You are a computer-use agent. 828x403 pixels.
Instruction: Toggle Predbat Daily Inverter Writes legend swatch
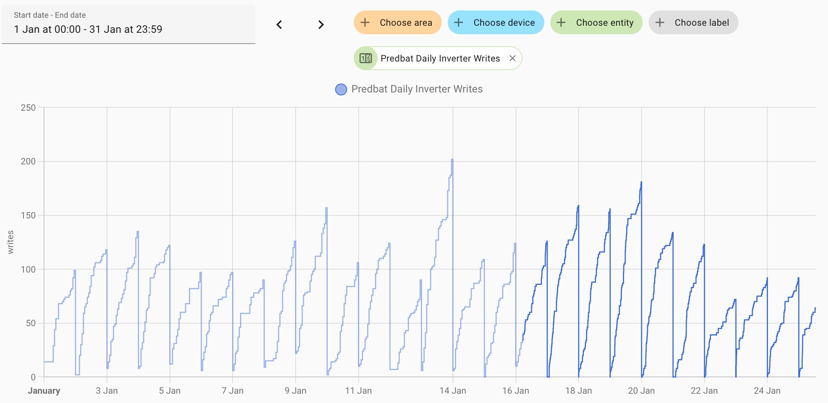point(341,89)
